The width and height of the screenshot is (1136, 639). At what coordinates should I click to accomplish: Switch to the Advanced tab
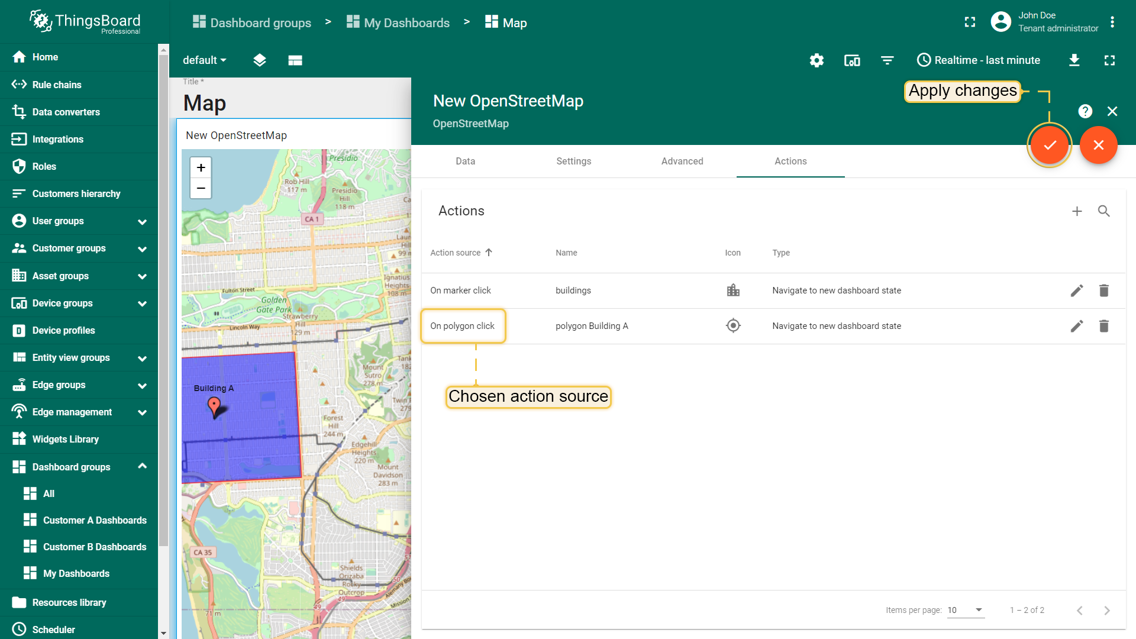[682, 161]
